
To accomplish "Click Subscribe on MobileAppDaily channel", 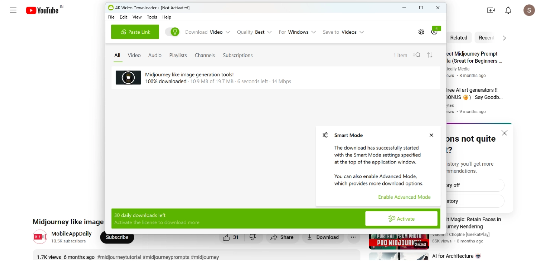I will pos(117,237).
